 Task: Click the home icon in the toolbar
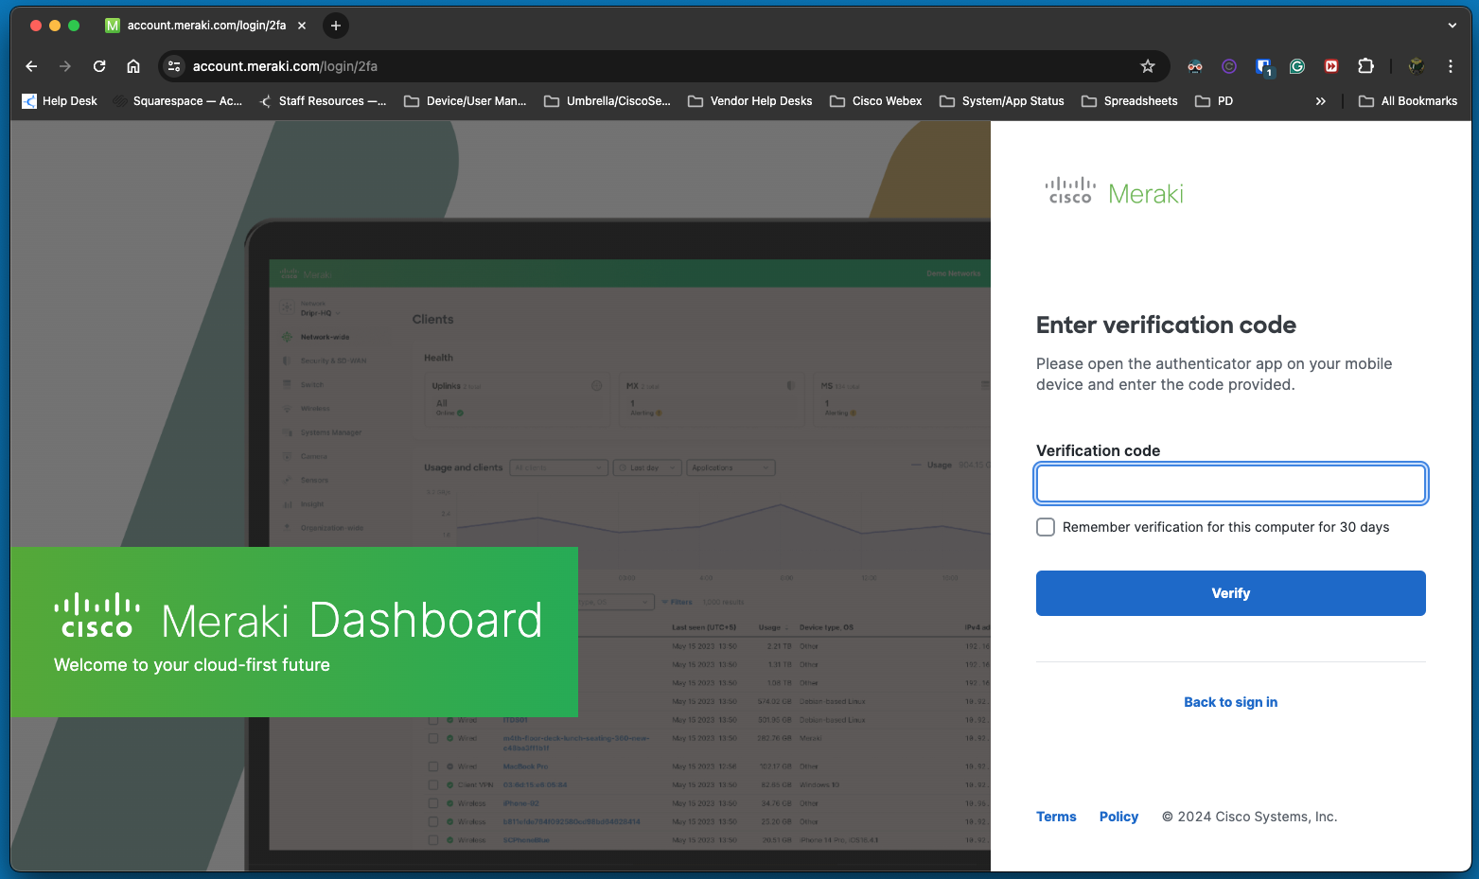133,66
